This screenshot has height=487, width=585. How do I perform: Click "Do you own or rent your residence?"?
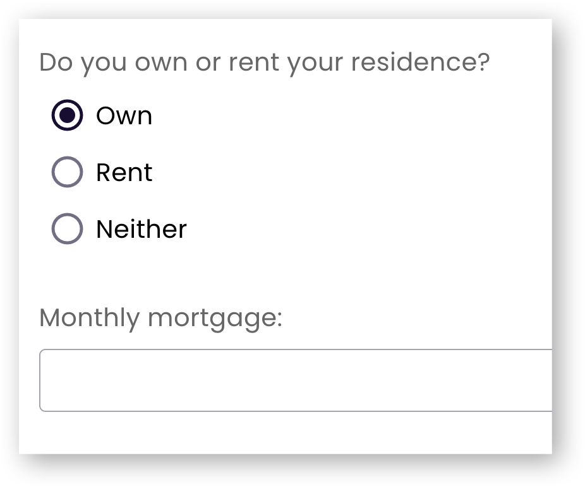(x=264, y=62)
